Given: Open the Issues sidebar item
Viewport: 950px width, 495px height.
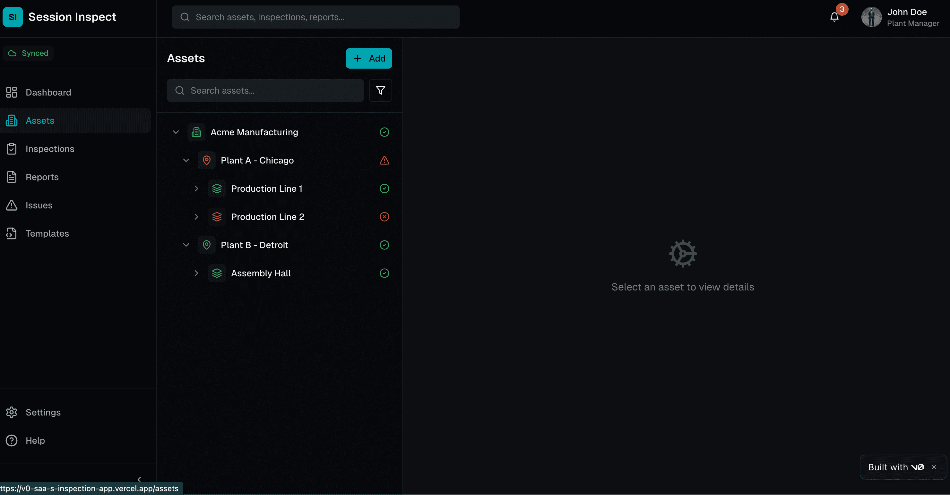Looking at the screenshot, I should [x=39, y=205].
